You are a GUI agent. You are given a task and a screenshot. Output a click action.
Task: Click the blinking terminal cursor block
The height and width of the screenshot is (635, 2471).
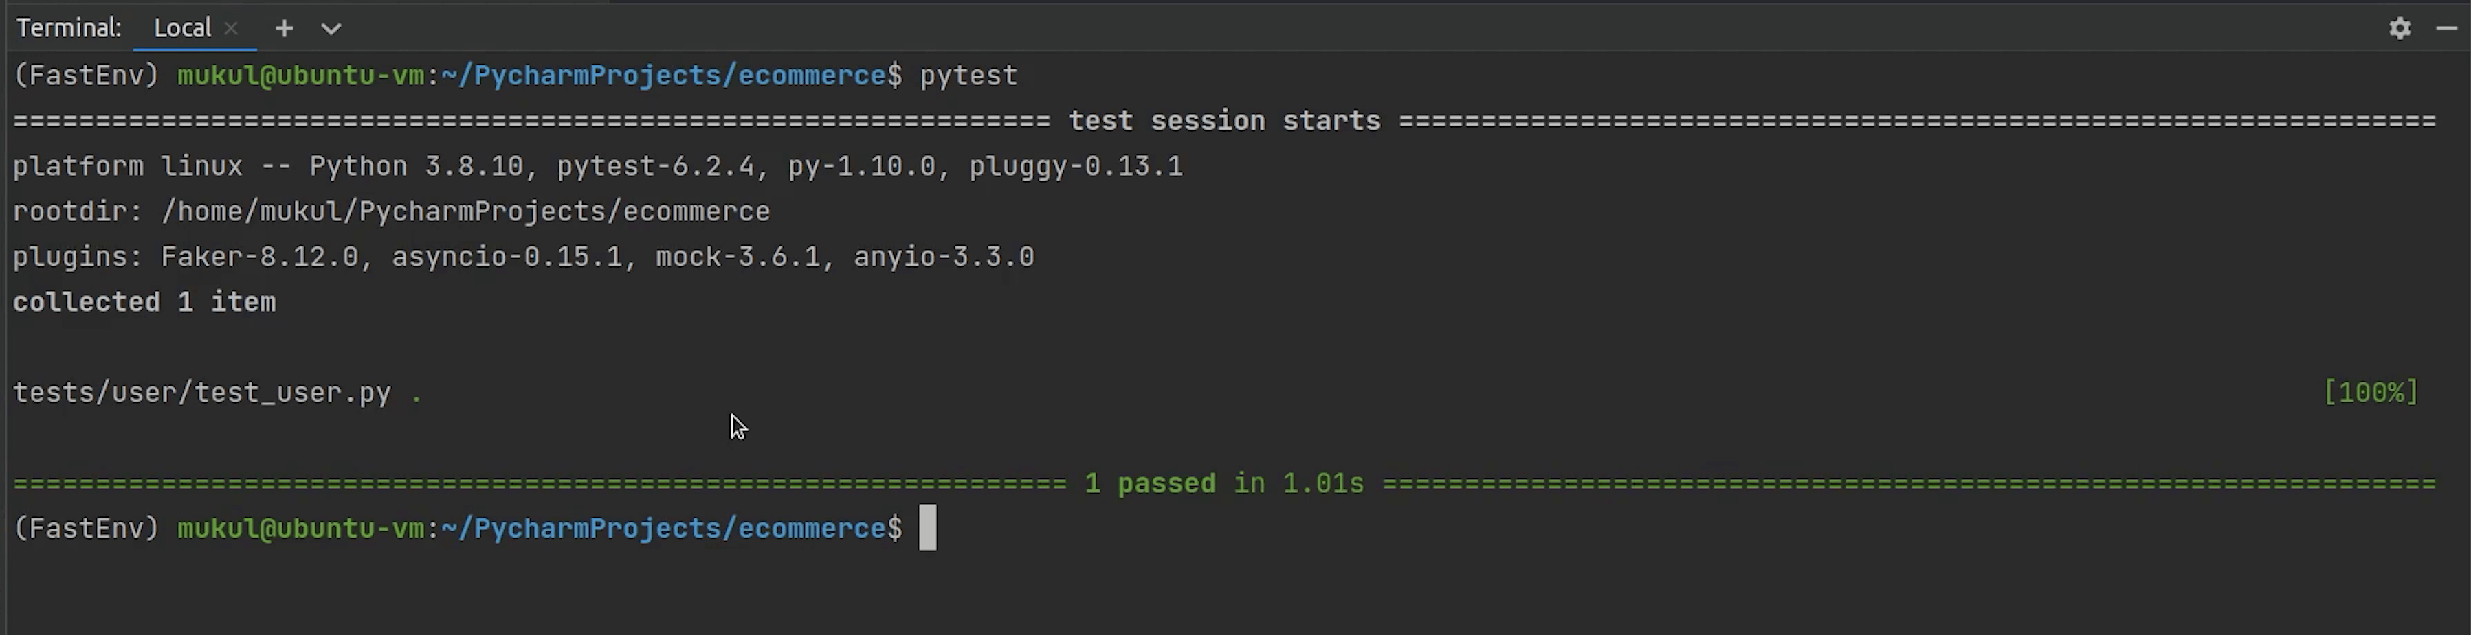pos(927,528)
